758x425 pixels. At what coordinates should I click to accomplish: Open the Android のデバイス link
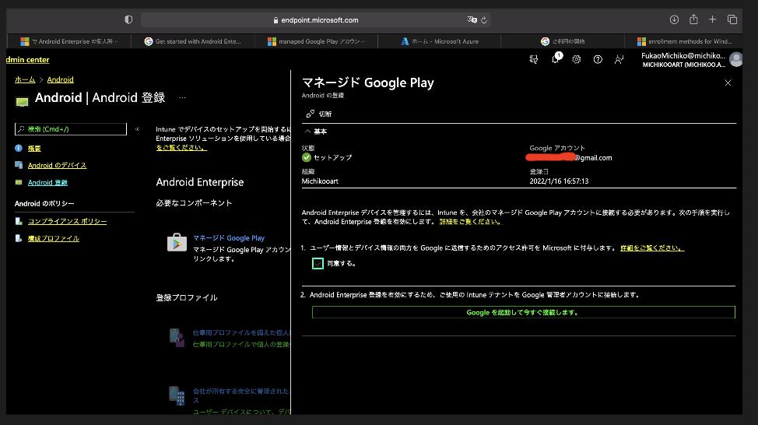[x=57, y=165]
